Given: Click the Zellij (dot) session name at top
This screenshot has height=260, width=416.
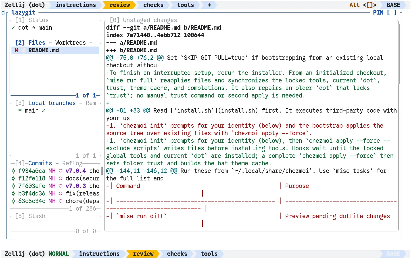Looking at the screenshot, I should click(x=25, y=5).
